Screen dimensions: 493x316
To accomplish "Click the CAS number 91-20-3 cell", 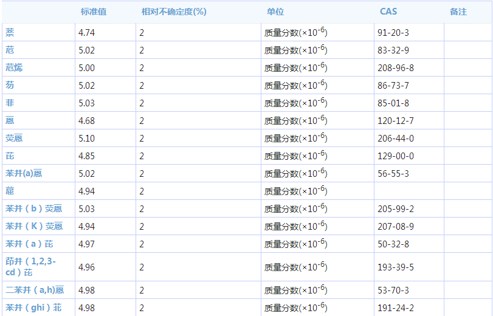I will coord(393,33).
